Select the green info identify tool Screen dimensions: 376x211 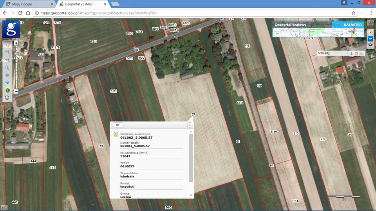pyautogui.click(x=7, y=90)
